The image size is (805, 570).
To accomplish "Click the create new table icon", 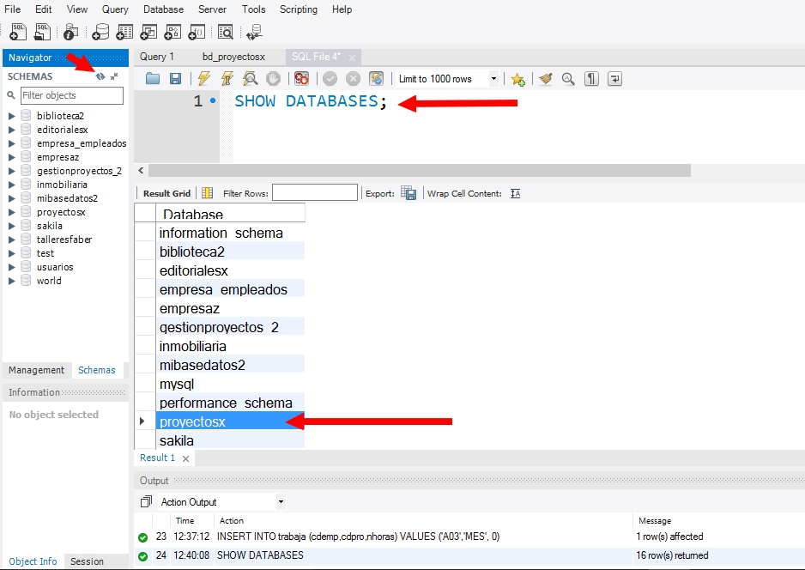I will click(x=124, y=32).
